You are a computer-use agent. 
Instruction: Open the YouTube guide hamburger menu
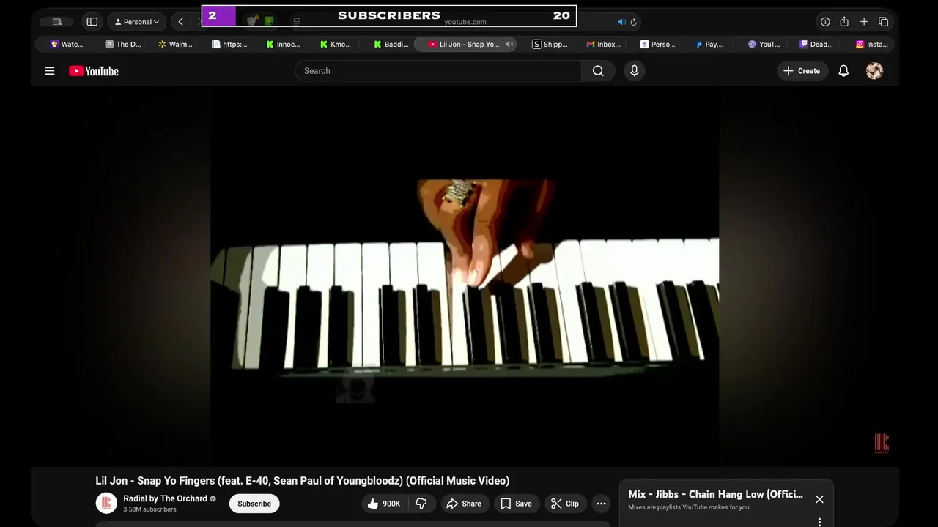point(50,71)
